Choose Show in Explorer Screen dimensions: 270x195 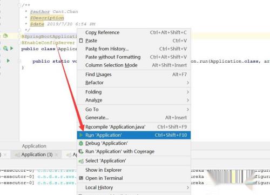[134, 170]
